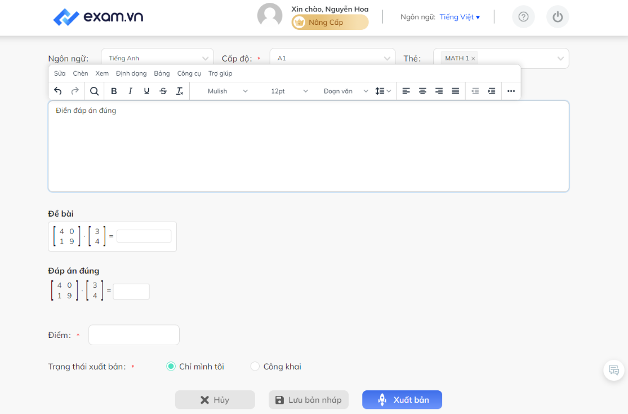This screenshot has width=628, height=414.
Task: Click the answer blank in Đề bài
Action: click(x=144, y=236)
